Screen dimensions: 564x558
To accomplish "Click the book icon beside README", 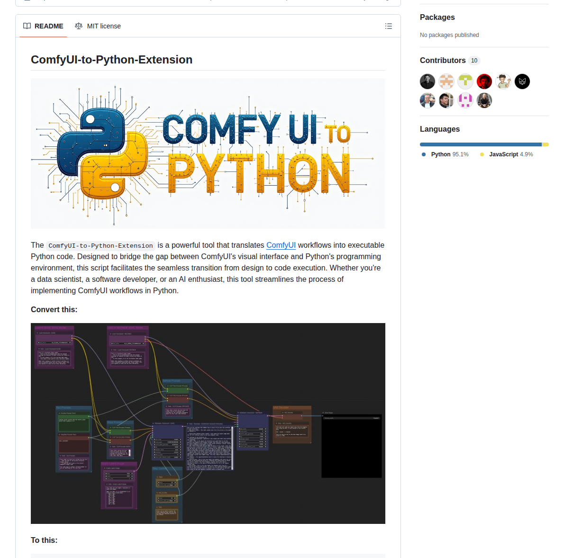I will coord(27,26).
